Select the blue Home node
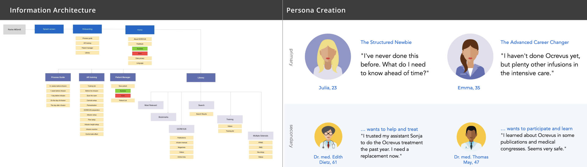This screenshot has height=167, width=587. click(140, 30)
